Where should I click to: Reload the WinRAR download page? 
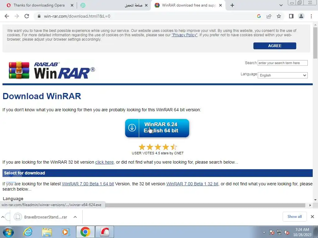click(x=27, y=16)
